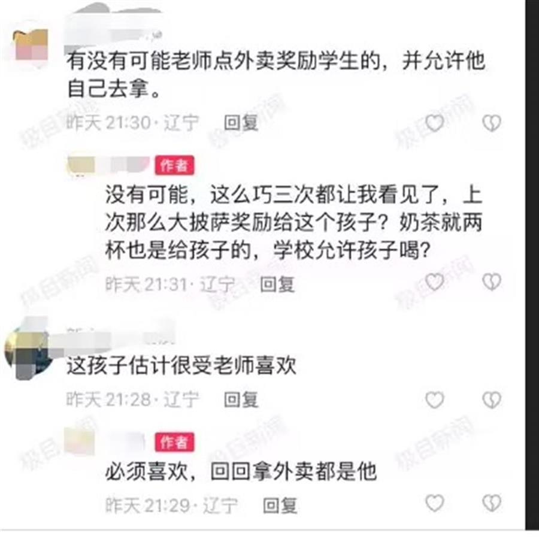
Task: Open the author's avatar beside the 21:29 reply
Action: pyautogui.click(x=80, y=440)
